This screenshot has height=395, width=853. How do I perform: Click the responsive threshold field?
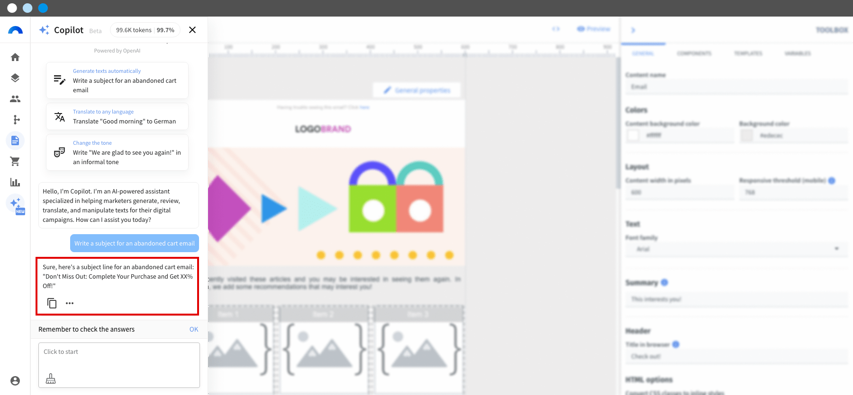pyautogui.click(x=794, y=193)
